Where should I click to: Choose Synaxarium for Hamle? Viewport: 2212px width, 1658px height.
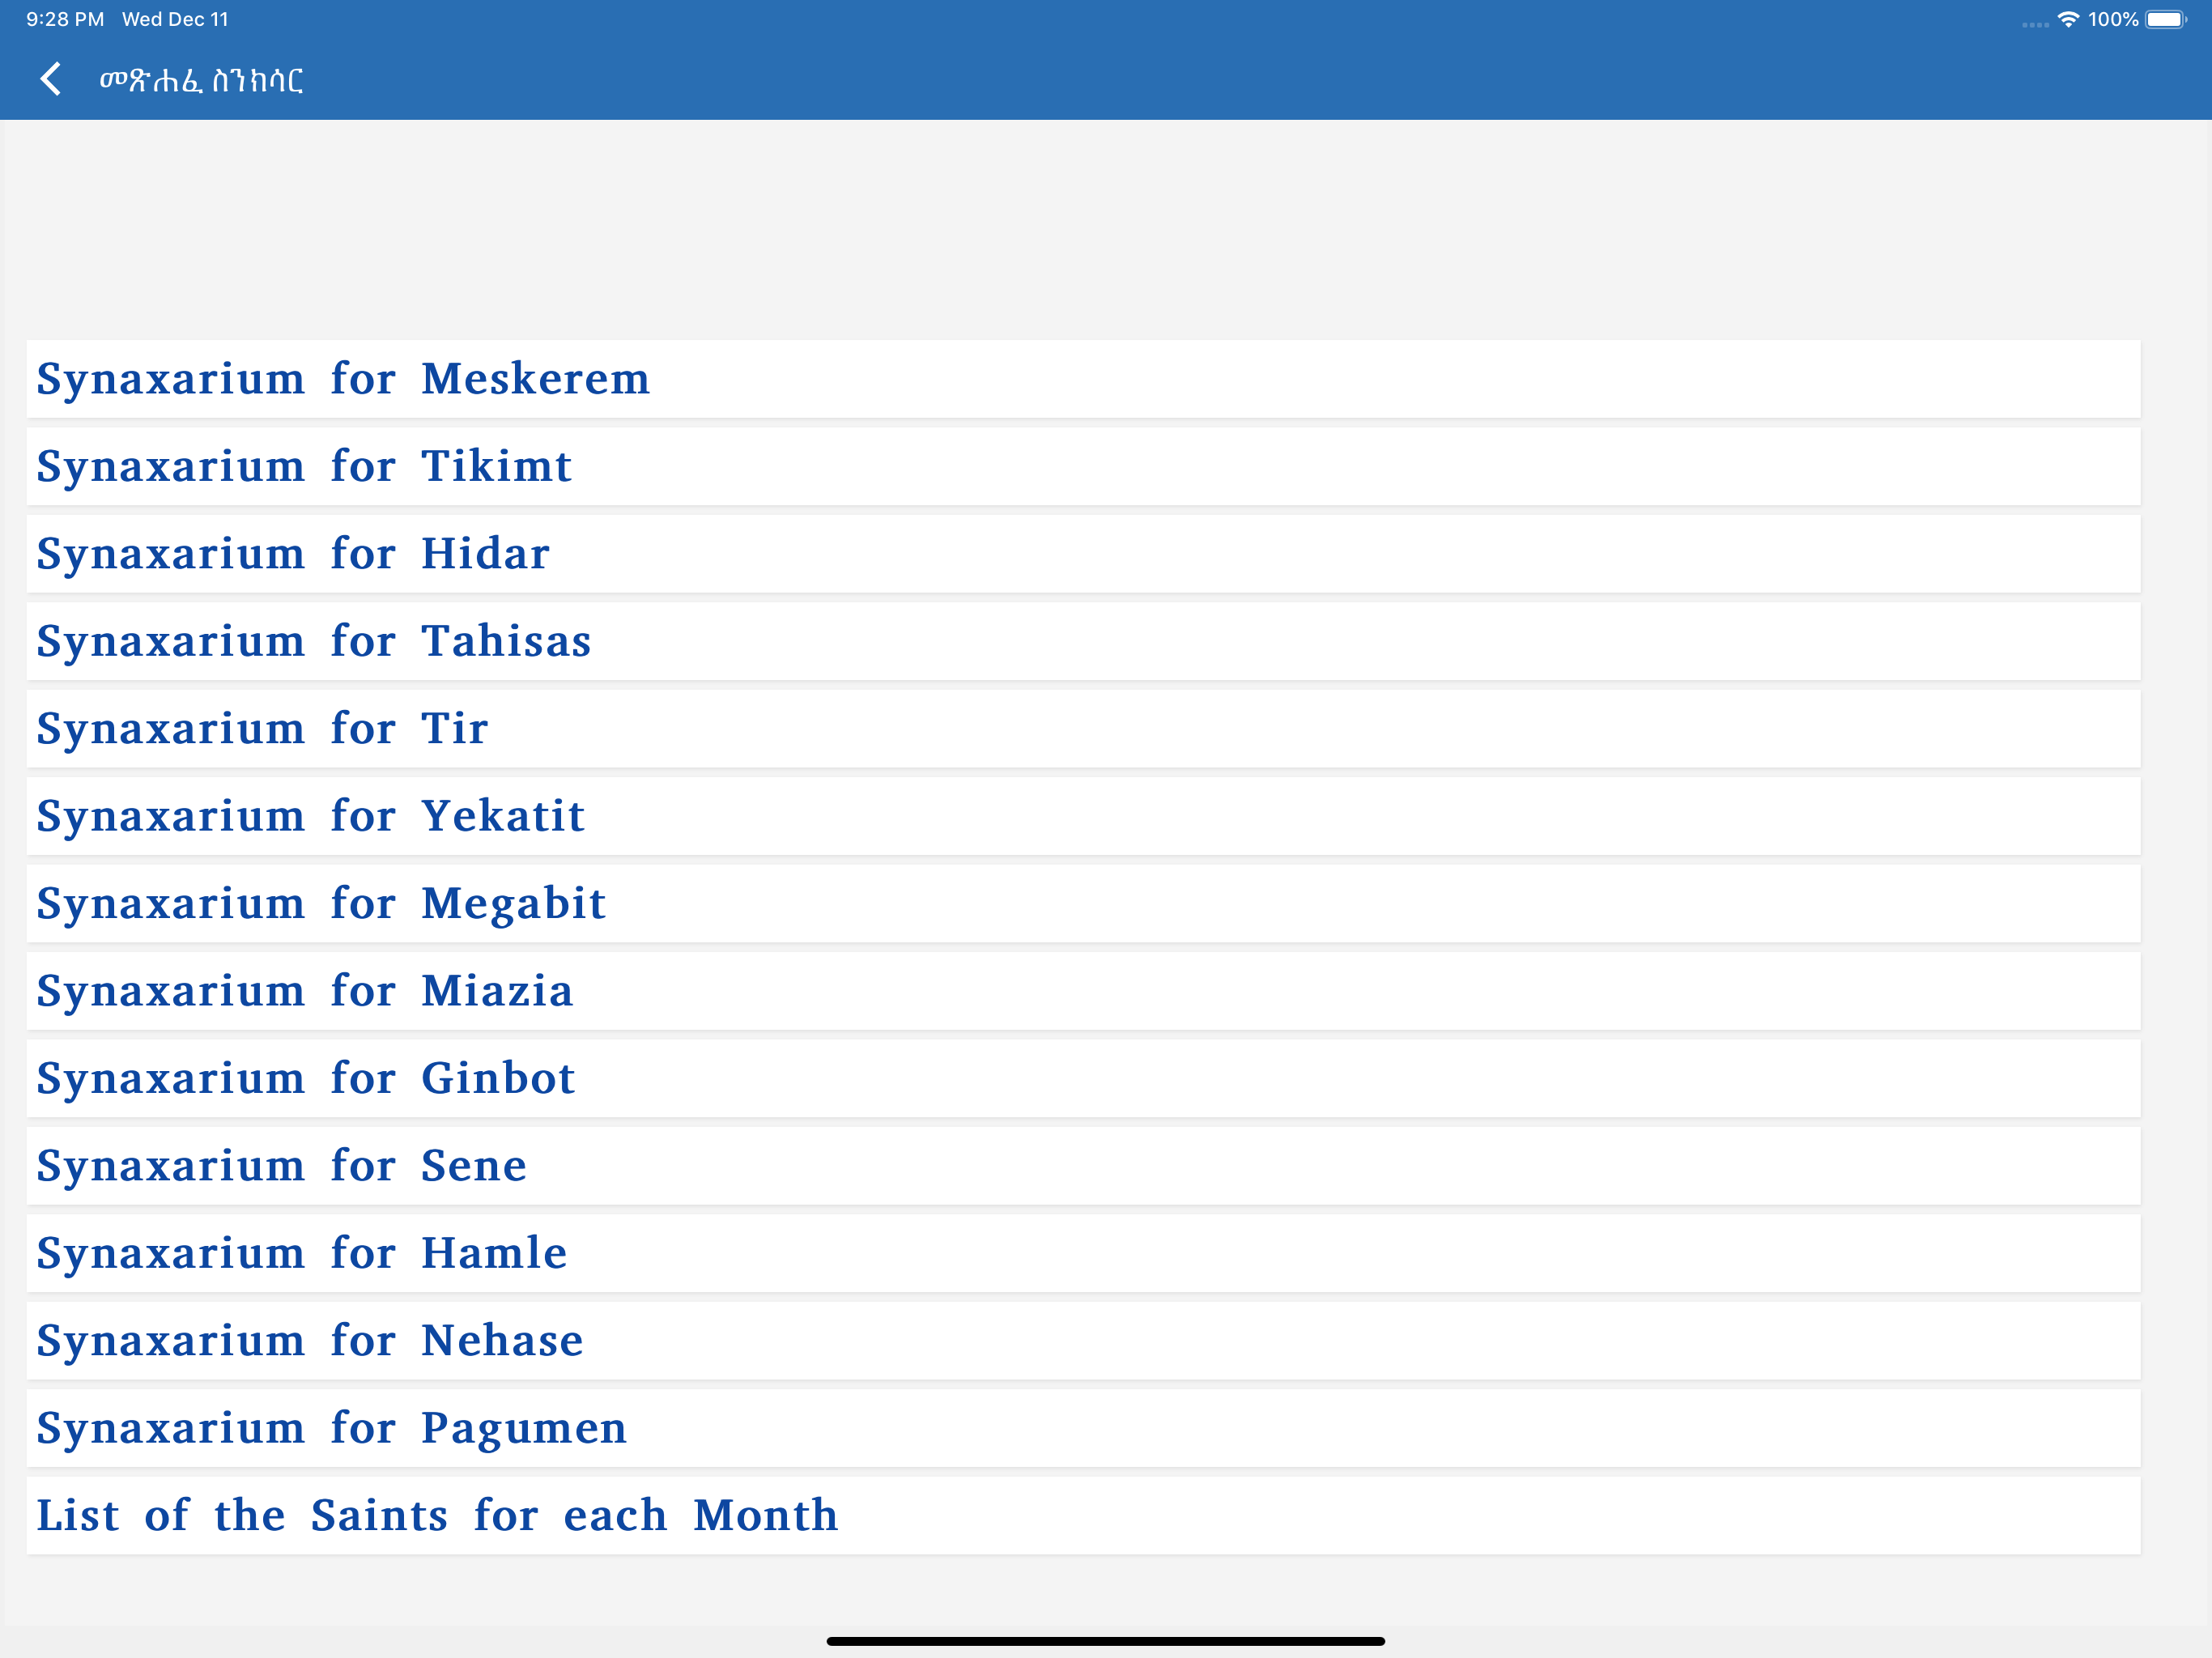(1083, 1253)
